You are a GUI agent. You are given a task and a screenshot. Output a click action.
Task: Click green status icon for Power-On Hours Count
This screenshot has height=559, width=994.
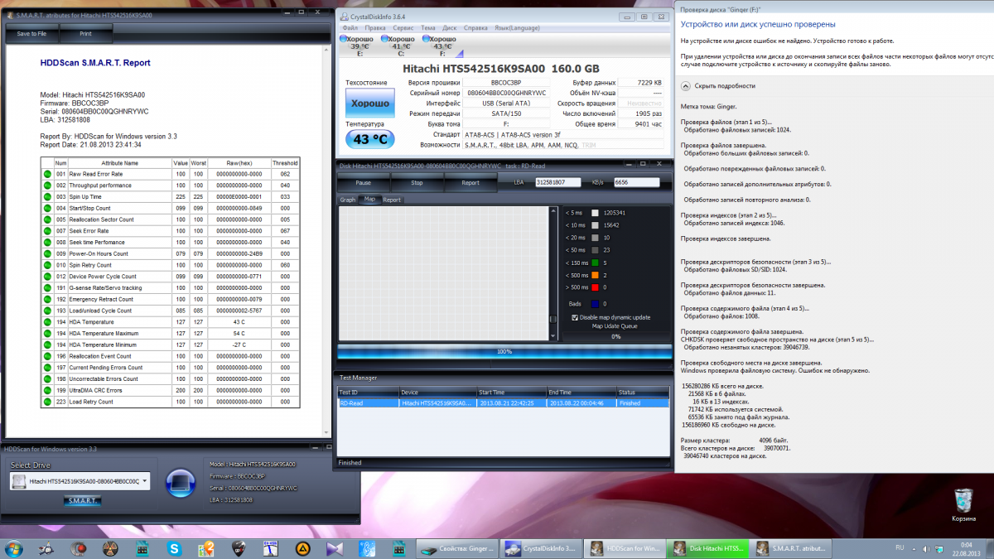pos(47,253)
